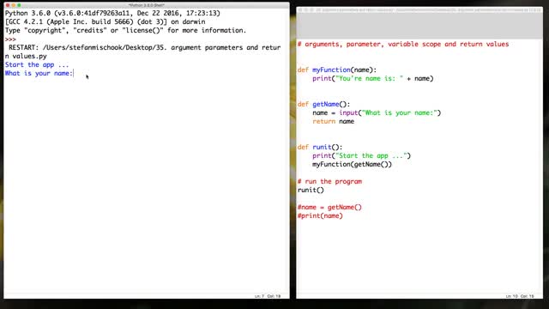The height and width of the screenshot is (309, 549).
Task: Click the Python Shell window title bar
Action: 147,5
